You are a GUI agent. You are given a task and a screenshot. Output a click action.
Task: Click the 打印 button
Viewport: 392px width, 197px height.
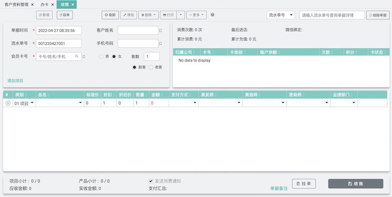click(x=168, y=15)
